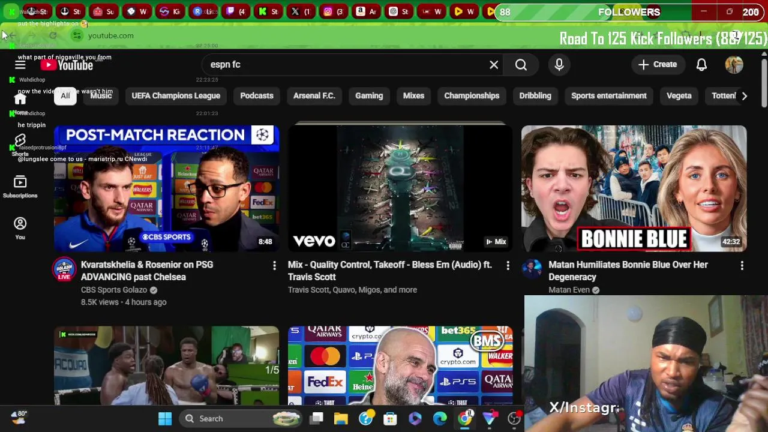768x432 pixels.
Task: Open the notifications bell
Action: (701, 65)
